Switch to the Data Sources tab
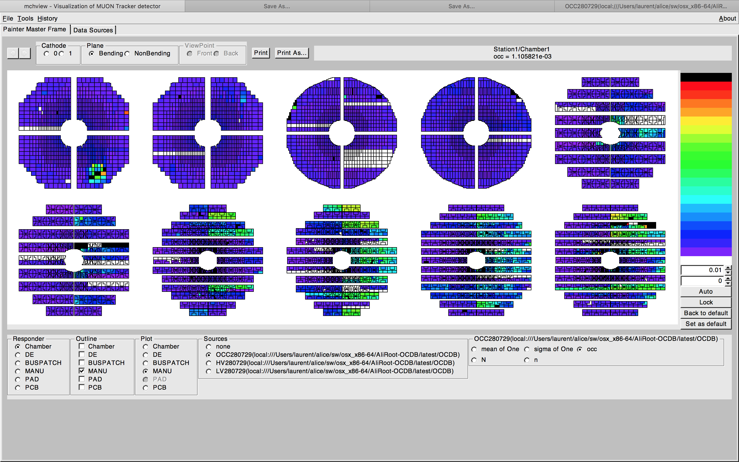Screen dimensions: 739x462 pos(93,30)
